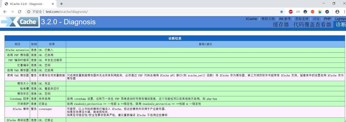Switch to the 代码覆盖查看器 tab
Image resolution: width=346 pixels, height=122 pixels.
click(312, 24)
